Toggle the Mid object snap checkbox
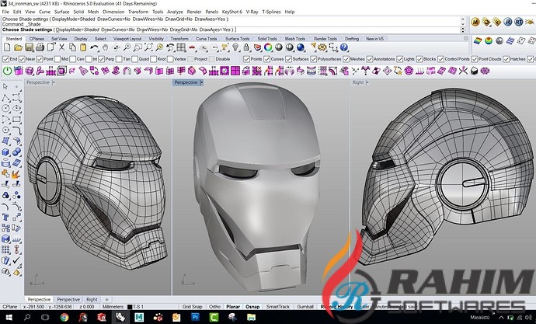The width and height of the screenshot is (536, 324). (x=57, y=59)
